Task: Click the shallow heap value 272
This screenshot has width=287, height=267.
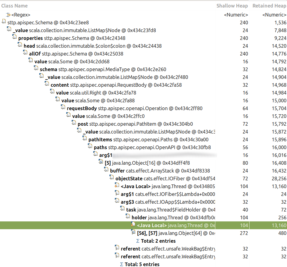Action: coord(244,233)
